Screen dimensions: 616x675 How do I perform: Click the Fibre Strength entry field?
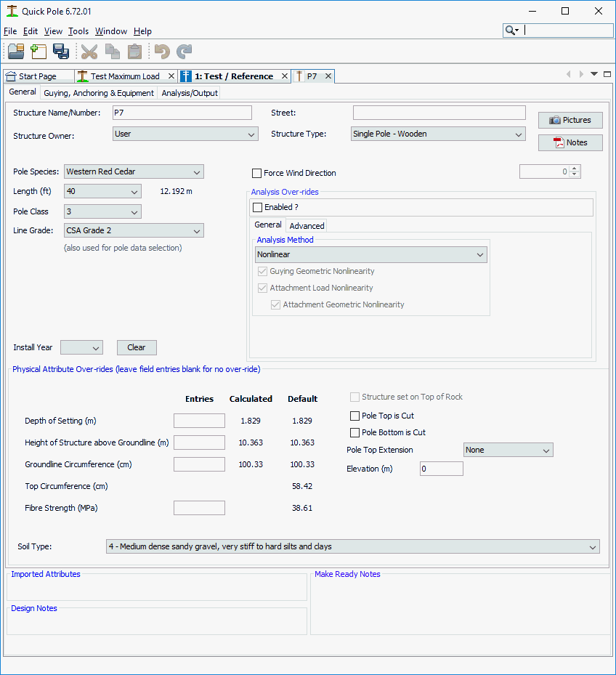pos(199,508)
